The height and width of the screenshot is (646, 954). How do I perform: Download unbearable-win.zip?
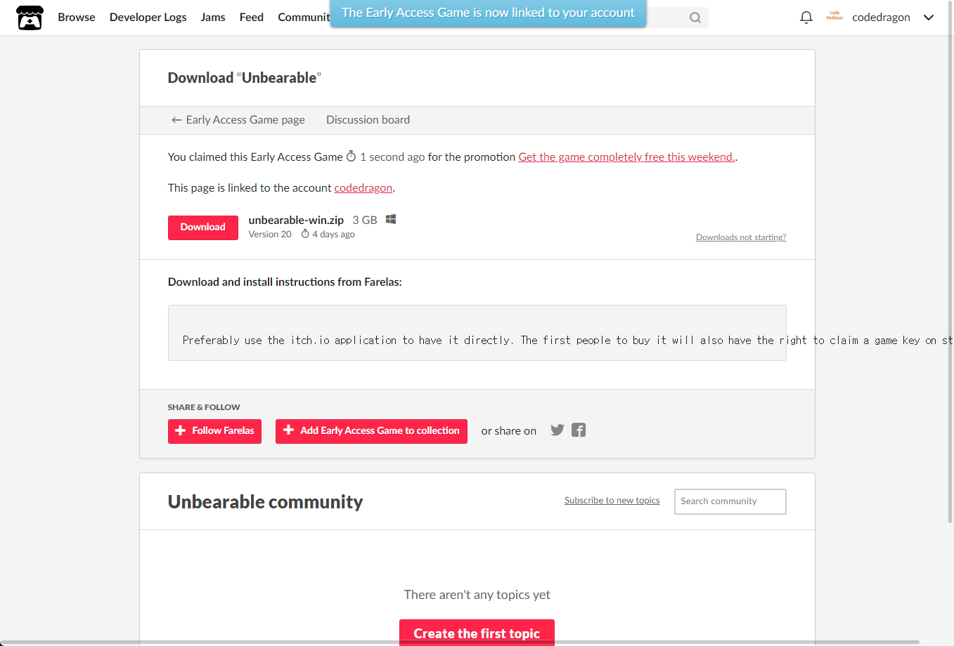tap(202, 228)
